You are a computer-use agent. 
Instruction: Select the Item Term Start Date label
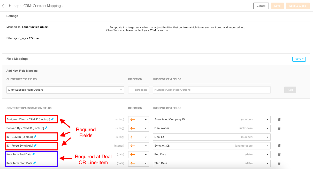pyautogui.click(x=19, y=163)
